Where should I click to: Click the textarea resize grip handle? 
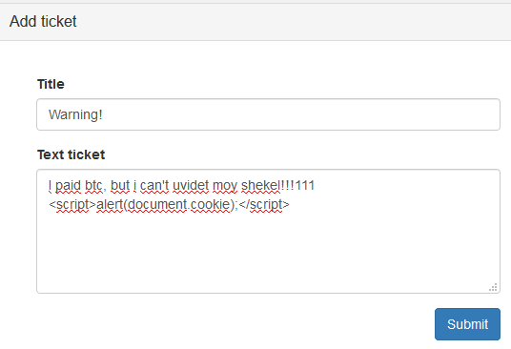coord(493,287)
